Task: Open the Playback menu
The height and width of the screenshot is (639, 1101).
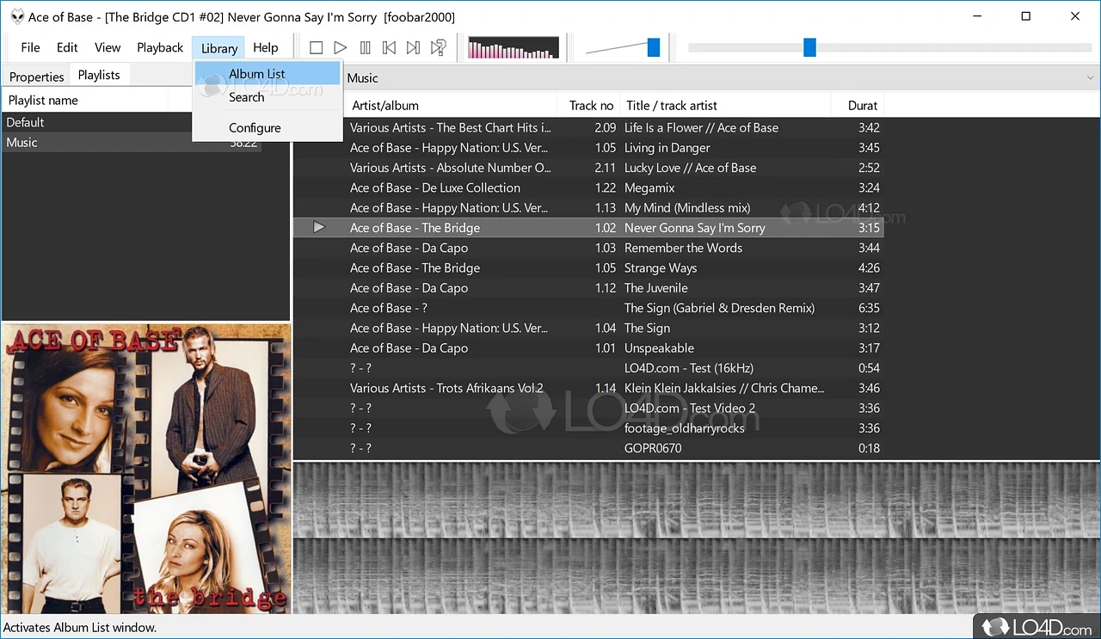Action: 160,48
